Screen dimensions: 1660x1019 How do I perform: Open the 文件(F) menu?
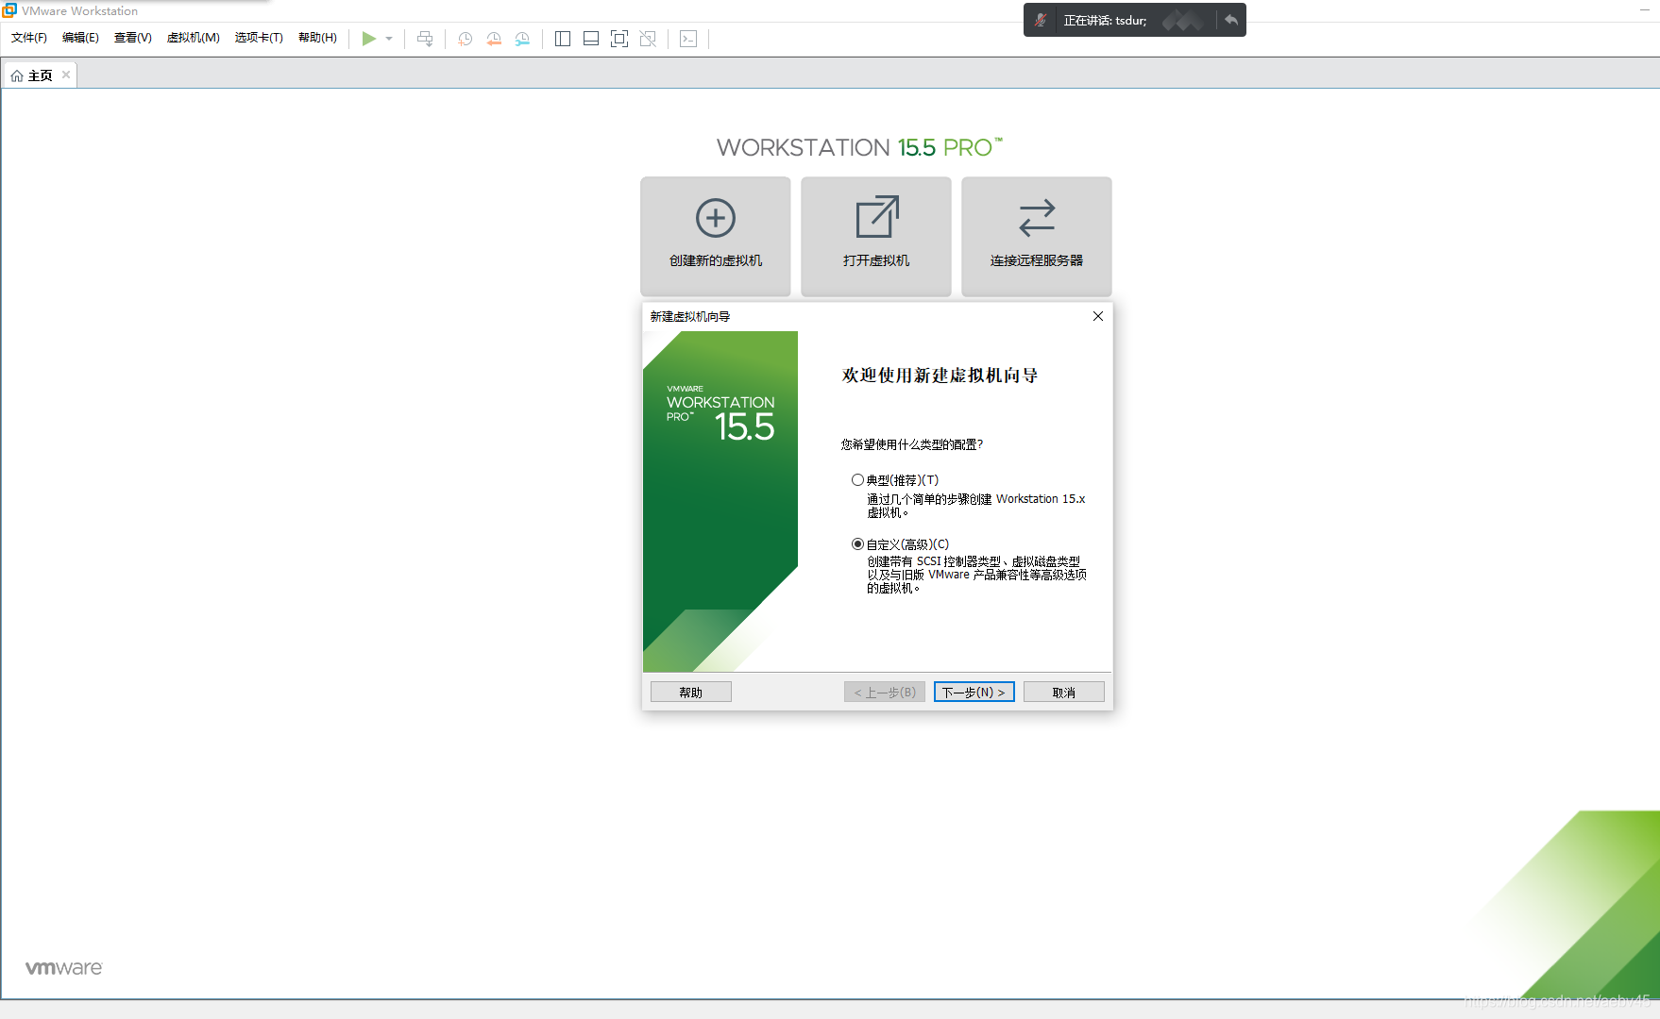click(x=29, y=38)
